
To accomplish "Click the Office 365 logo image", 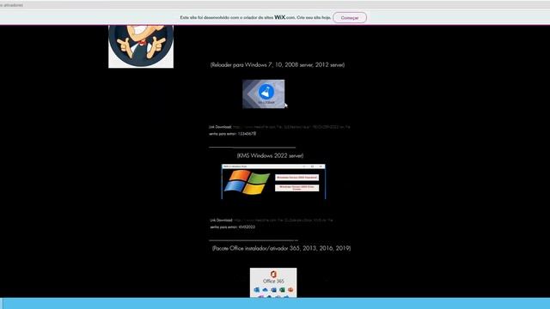I will (x=273, y=282).
